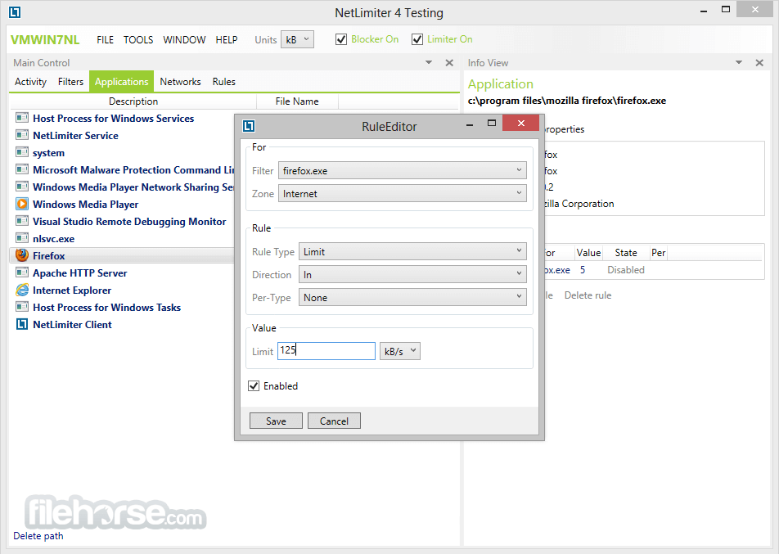779x554 pixels.
Task: Open the kB/s unit dropdown
Action: tap(400, 351)
